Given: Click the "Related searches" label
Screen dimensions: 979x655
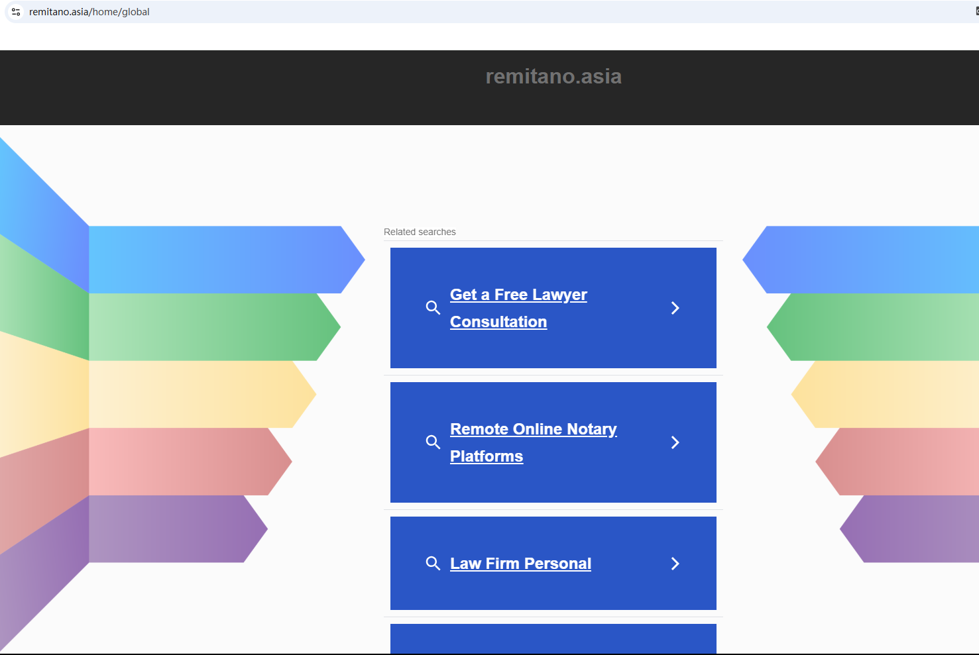Looking at the screenshot, I should 420,232.
